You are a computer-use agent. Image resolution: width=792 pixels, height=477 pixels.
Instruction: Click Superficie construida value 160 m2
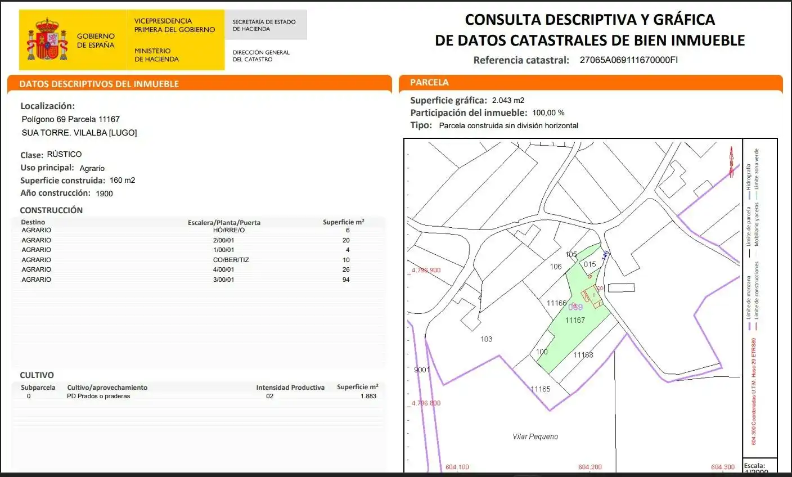point(123,180)
